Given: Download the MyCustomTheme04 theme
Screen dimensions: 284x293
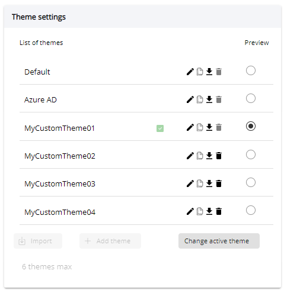Looking at the screenshot, I should click(x=209, y=211).
